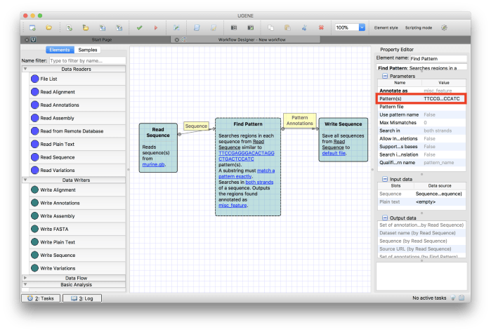491x332 pixels.
Task: Click the red Delete icon in toolbar
Action: click(x=321, y=27)
